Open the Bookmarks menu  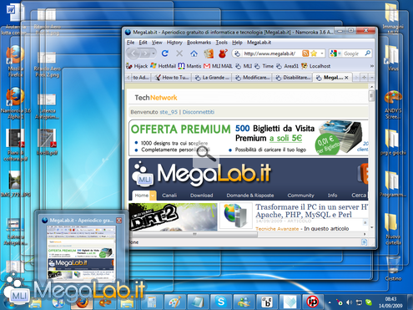coord(199,43)
